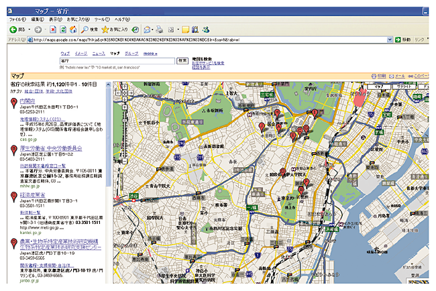Click the browser Back arrow button
Image resolution: width=436 pixels, height=291 pixels.
13,30
